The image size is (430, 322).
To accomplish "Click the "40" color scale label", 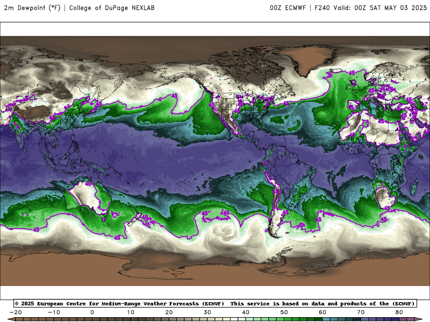I will pyautogui.click(x=246, y=312).
